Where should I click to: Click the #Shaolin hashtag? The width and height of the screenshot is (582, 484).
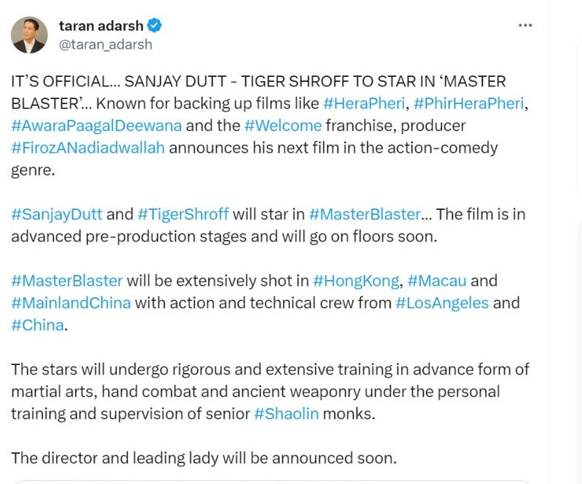pos(286,413)
